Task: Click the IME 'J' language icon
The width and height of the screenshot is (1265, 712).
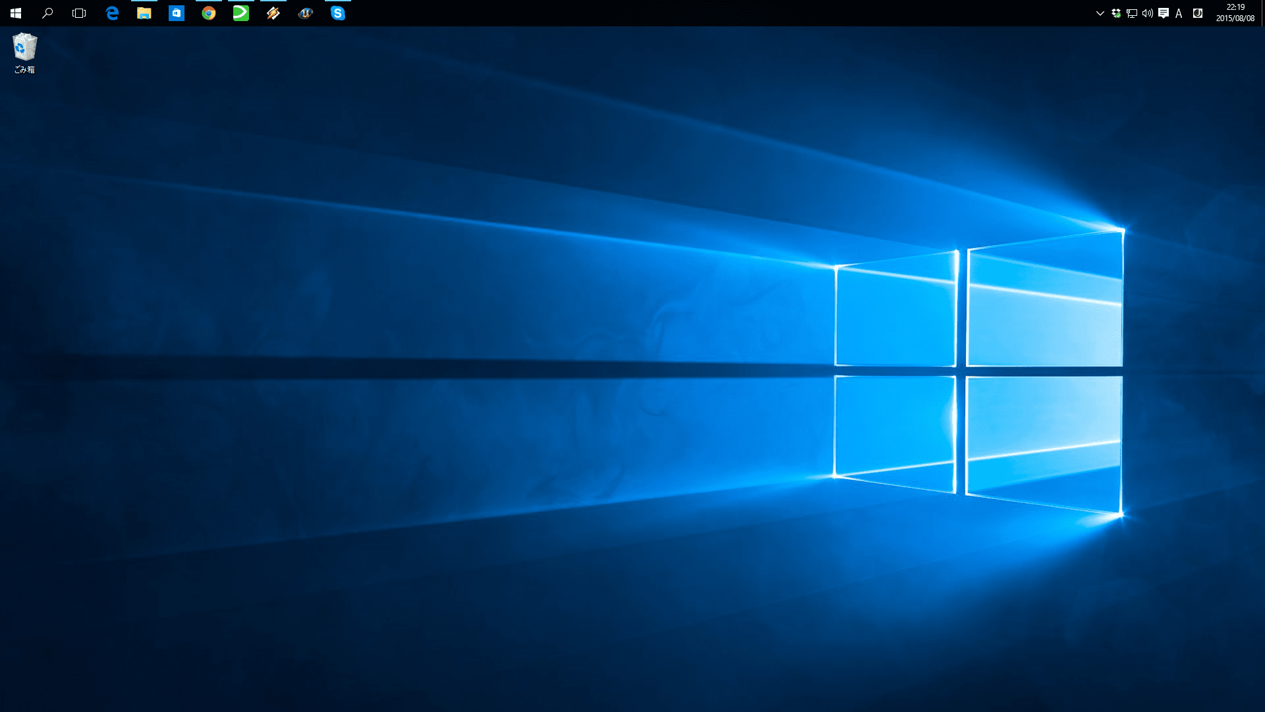Action: point(1198,13)
